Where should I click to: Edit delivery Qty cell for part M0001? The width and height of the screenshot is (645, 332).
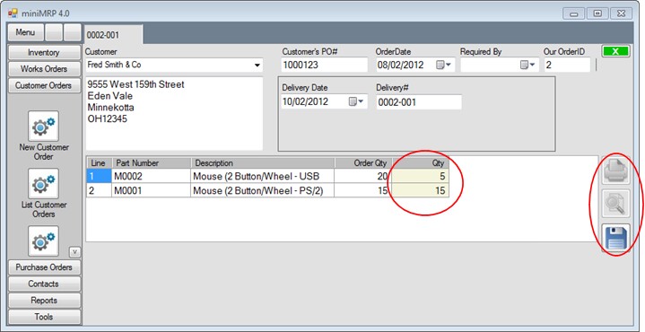pyautogui.click(x=421, y=190)
